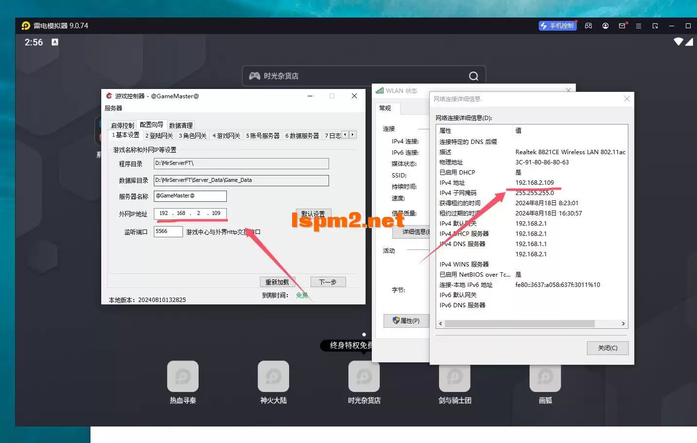The height and width of the screenshot is (443, 697).
Task: Select the 3 角色网关 sub-tab
Action: coord(193,136)
